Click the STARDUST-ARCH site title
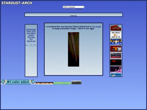This screenshot has height=110, width=147. pos(17,3)
